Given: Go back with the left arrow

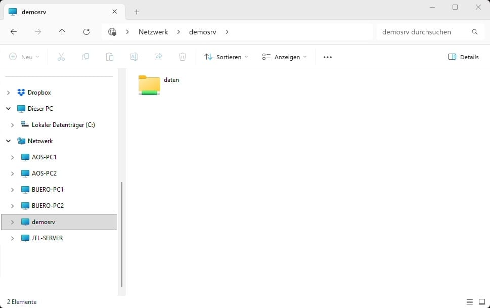Looking at the screenshot, I should pos(14,31).
